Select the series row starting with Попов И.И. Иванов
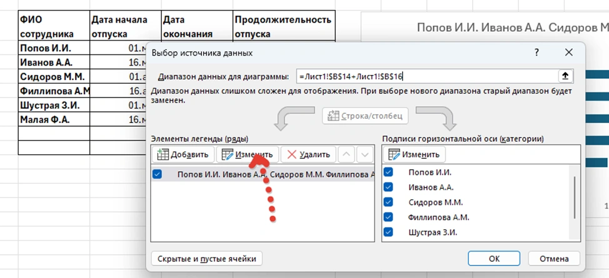Screen dimensions: 609x278 pyautogui.click(x=263, y=174)
